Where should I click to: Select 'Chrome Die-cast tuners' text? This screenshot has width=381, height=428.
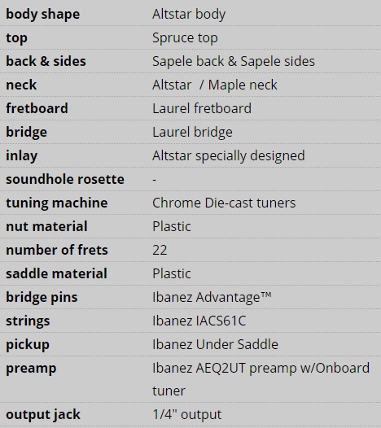(x=224, y=203)
